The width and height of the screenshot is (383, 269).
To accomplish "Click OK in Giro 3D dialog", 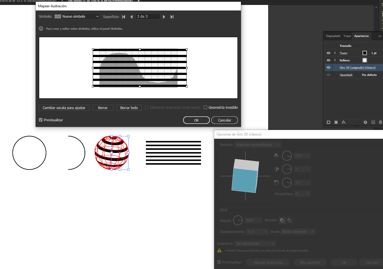I will click(344, 262).
